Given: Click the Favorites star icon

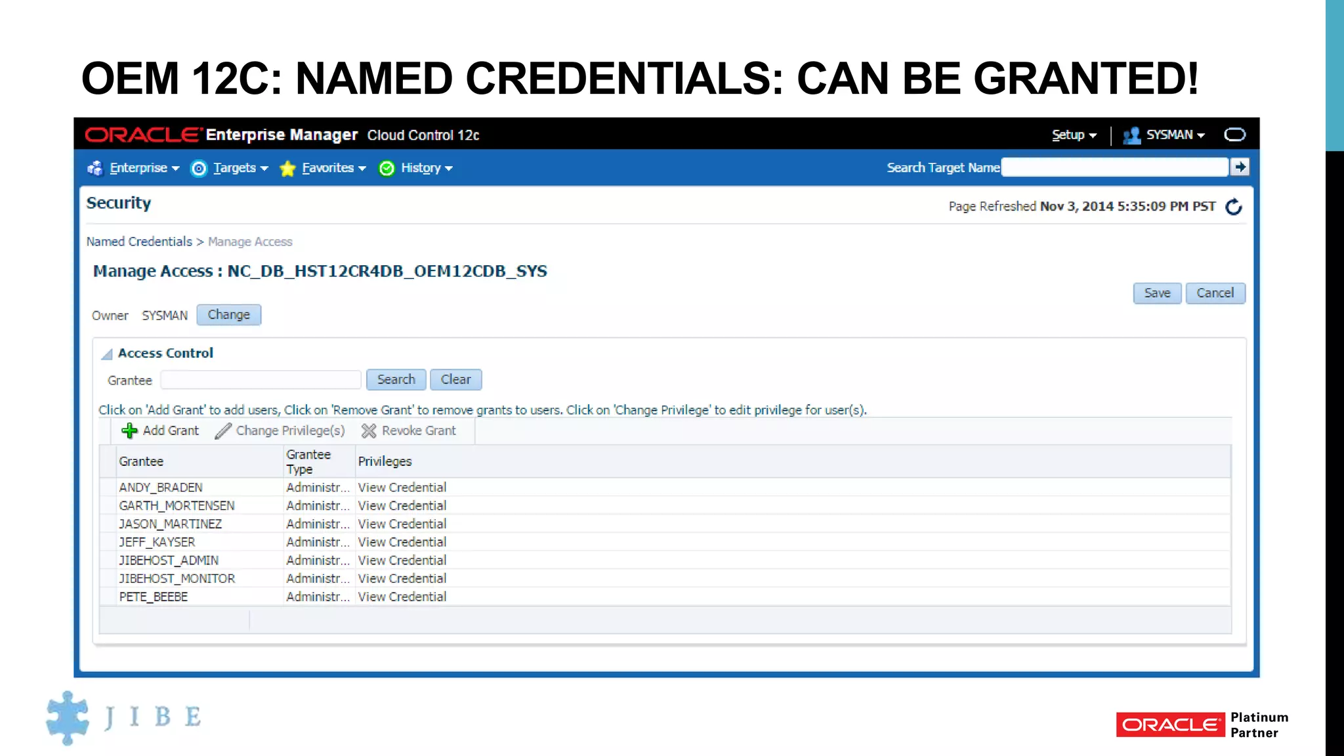Looking at the screenshot, I should pyautogui.click(x=287, y=169).
